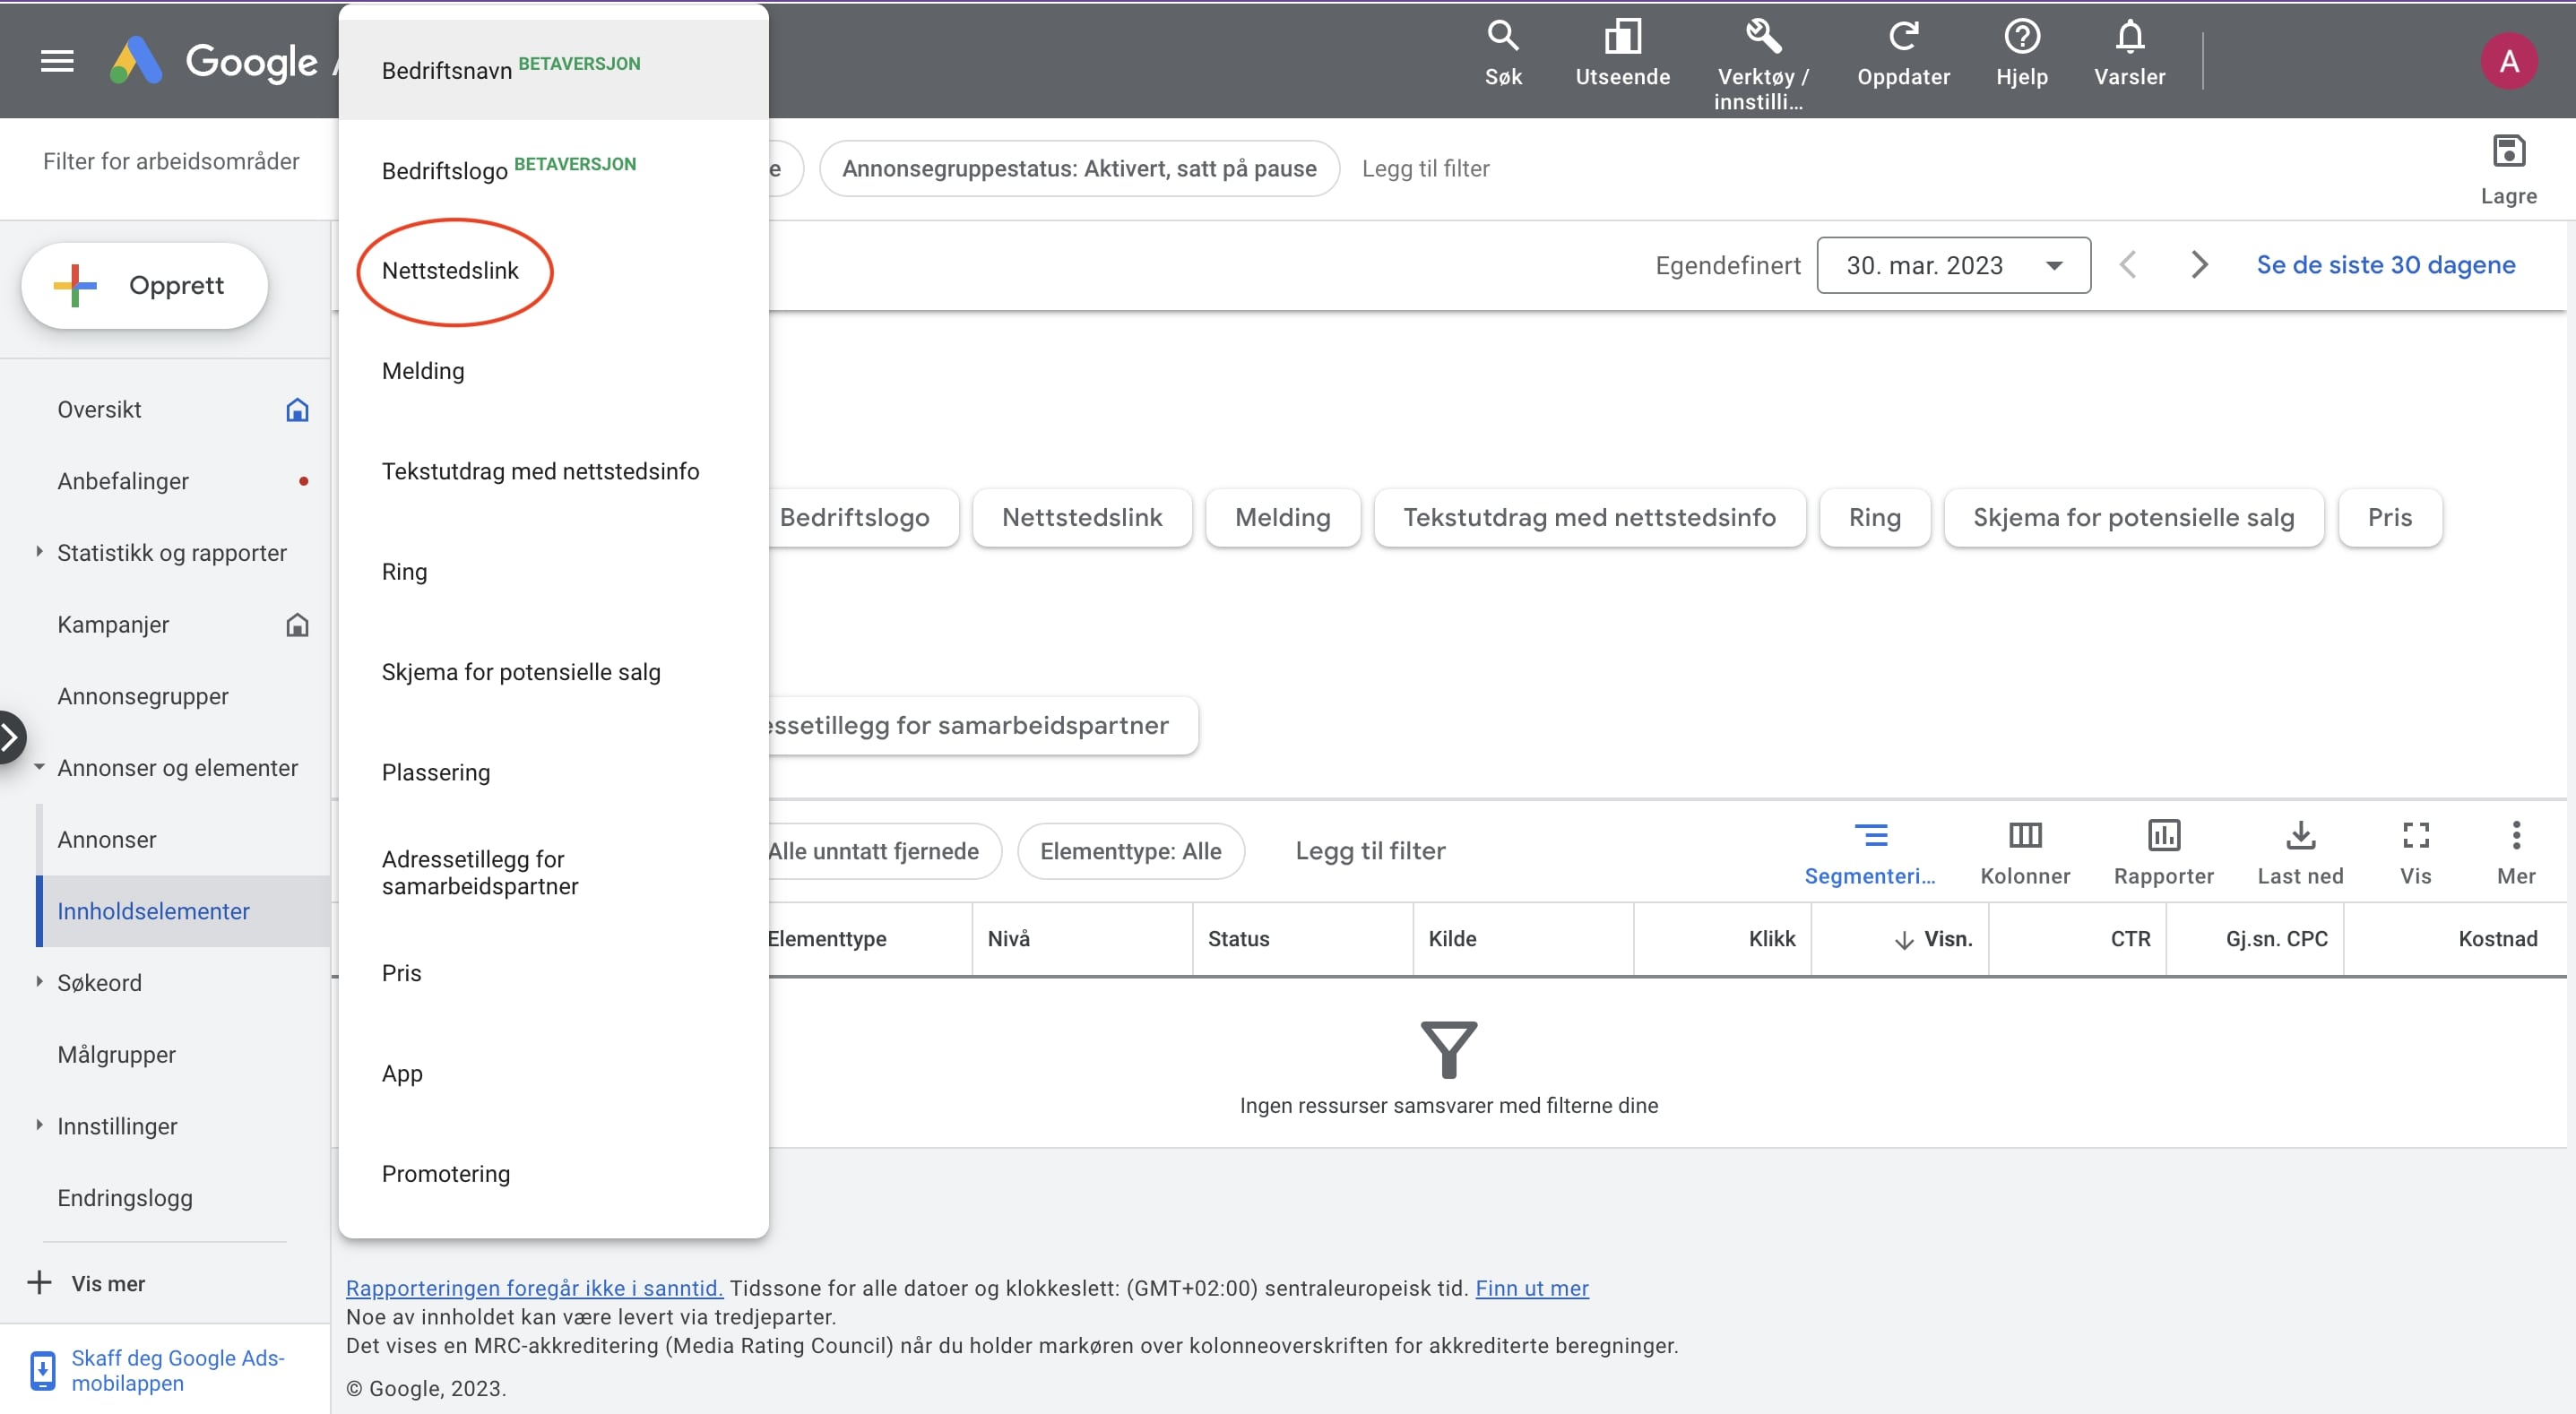Open the Hjelp question-mark icon
The height and width of the screenshot is (1414, 2576).
[x=2021, y=37]
